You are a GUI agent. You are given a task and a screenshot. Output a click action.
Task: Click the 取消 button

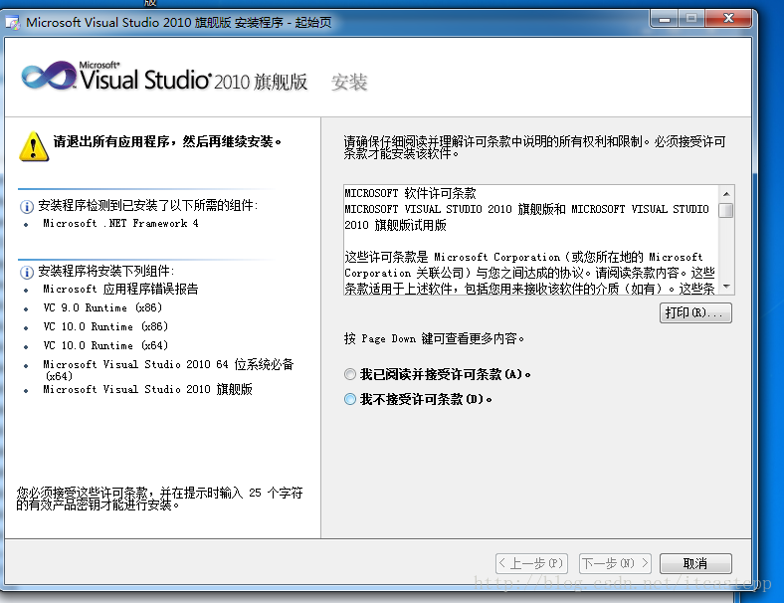pos(695,563)
